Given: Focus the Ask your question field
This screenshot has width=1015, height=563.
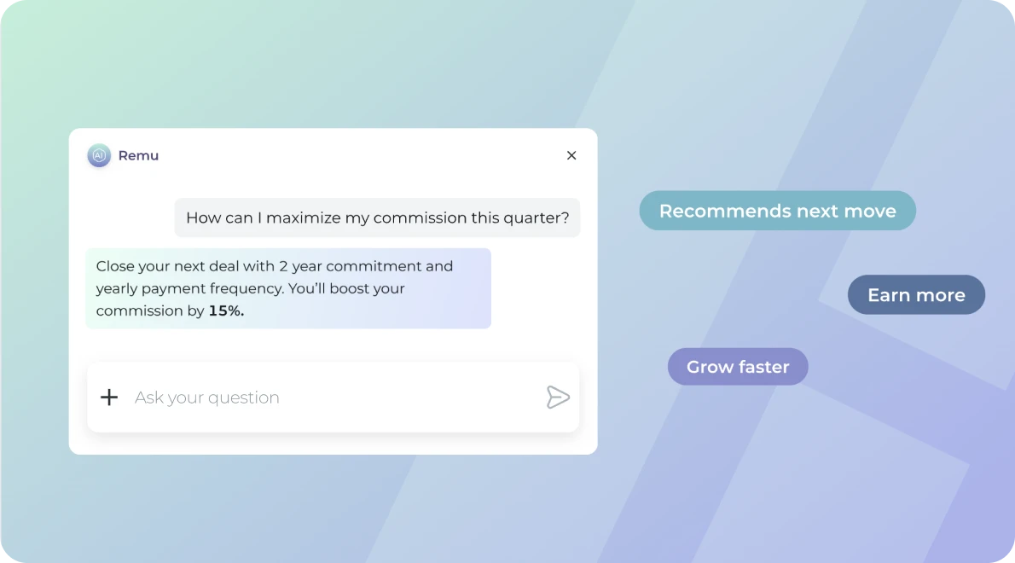Looking at the screenshot, I should coord(333,398).
